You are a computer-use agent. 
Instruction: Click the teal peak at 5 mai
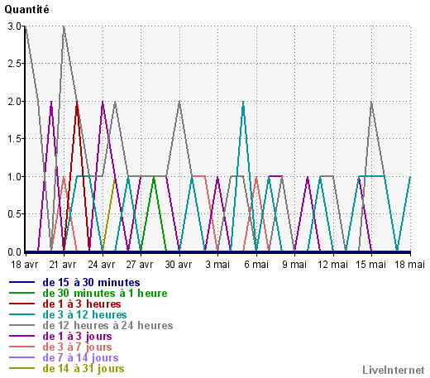(x=243, y=102)
